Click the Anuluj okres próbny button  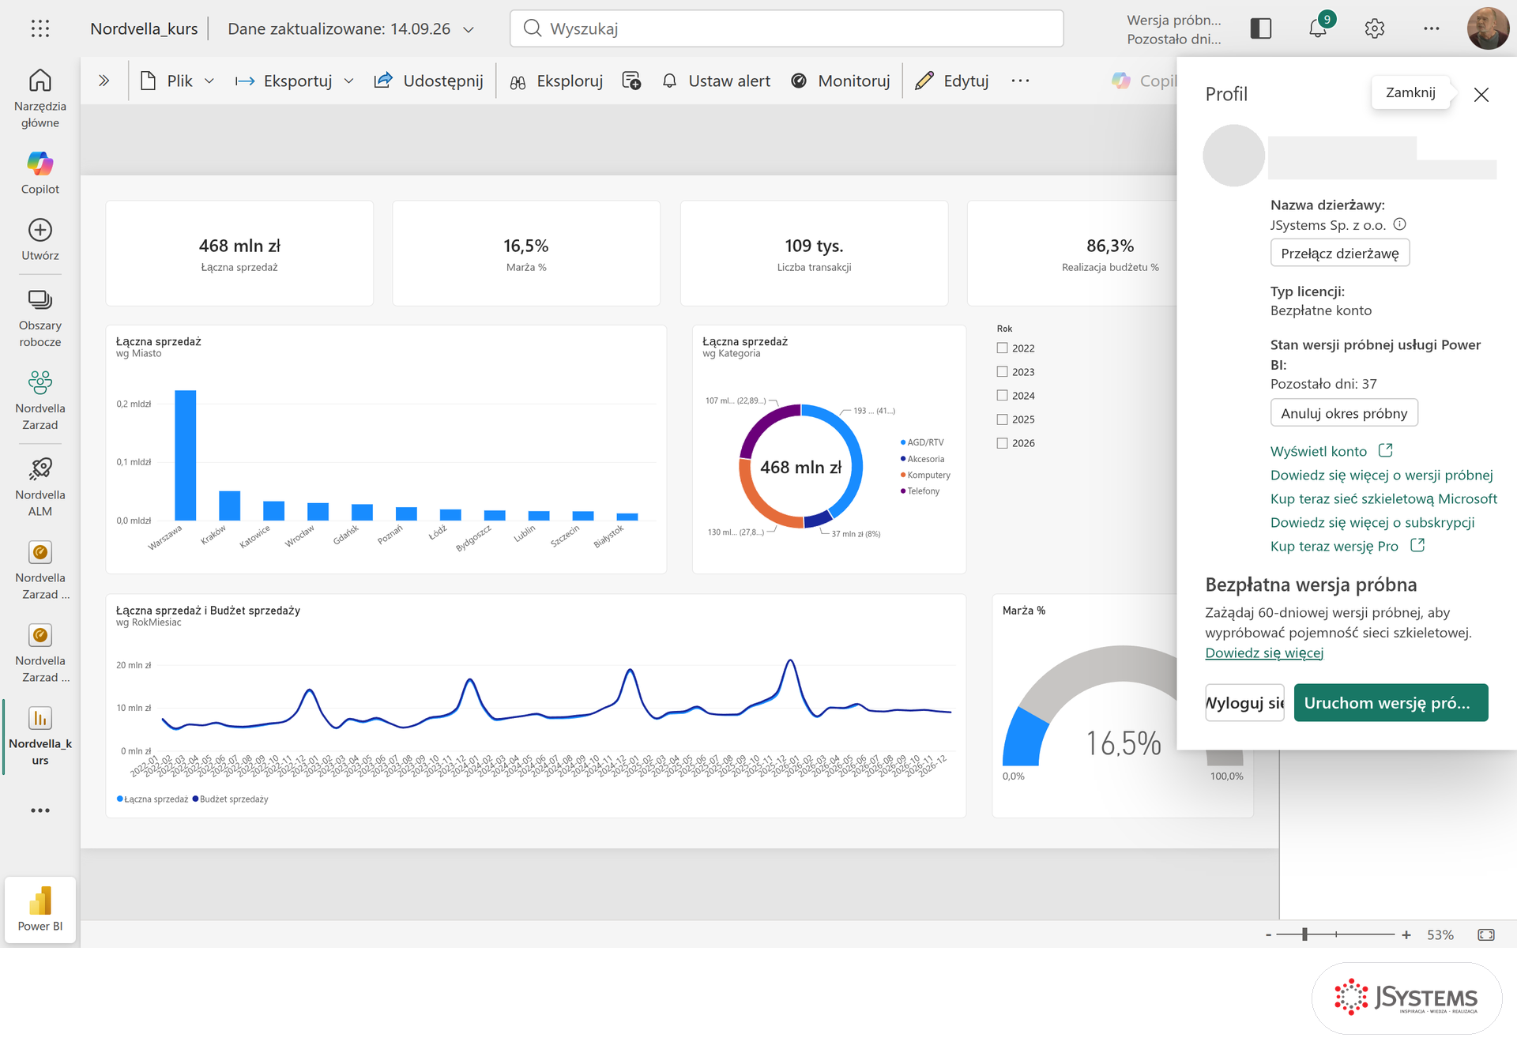pyautogui.click(x=1344, y=412)
